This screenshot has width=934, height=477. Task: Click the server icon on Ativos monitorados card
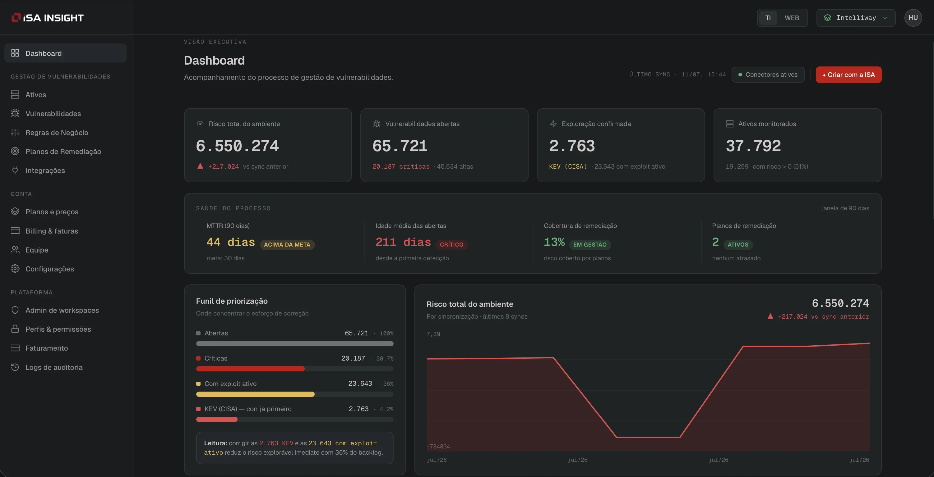(x=730, y=124)
